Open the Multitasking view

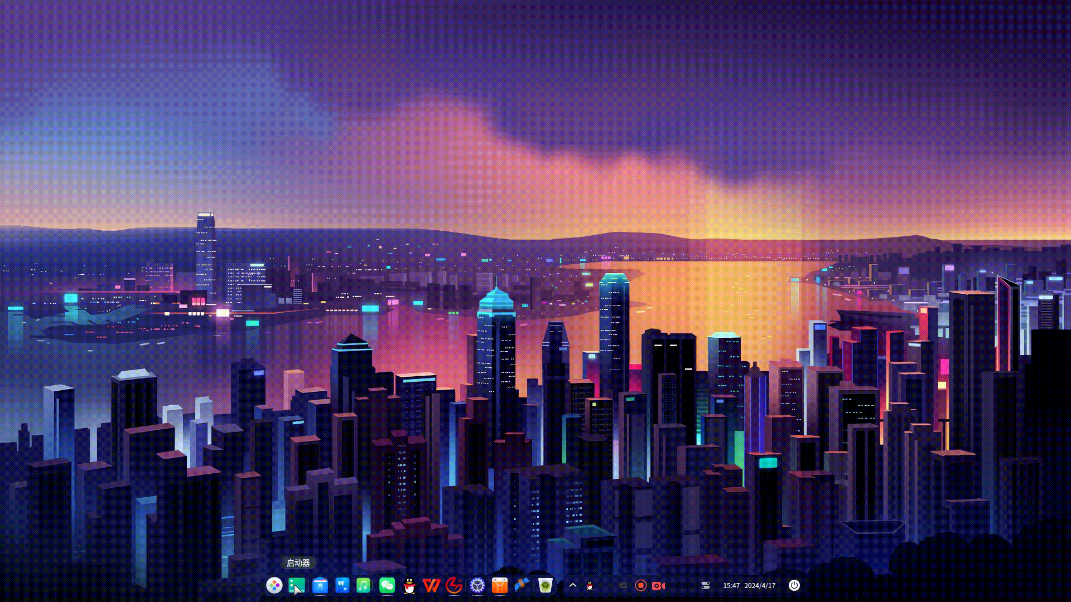tap(296, 585)
